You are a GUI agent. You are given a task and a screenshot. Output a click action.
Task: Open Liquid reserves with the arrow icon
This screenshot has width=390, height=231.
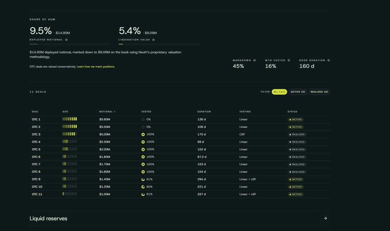pos(325,218)
